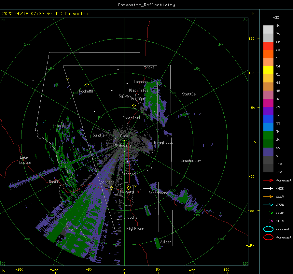
Task: Click the Lacombe label
Action: (x=141, y=82)
